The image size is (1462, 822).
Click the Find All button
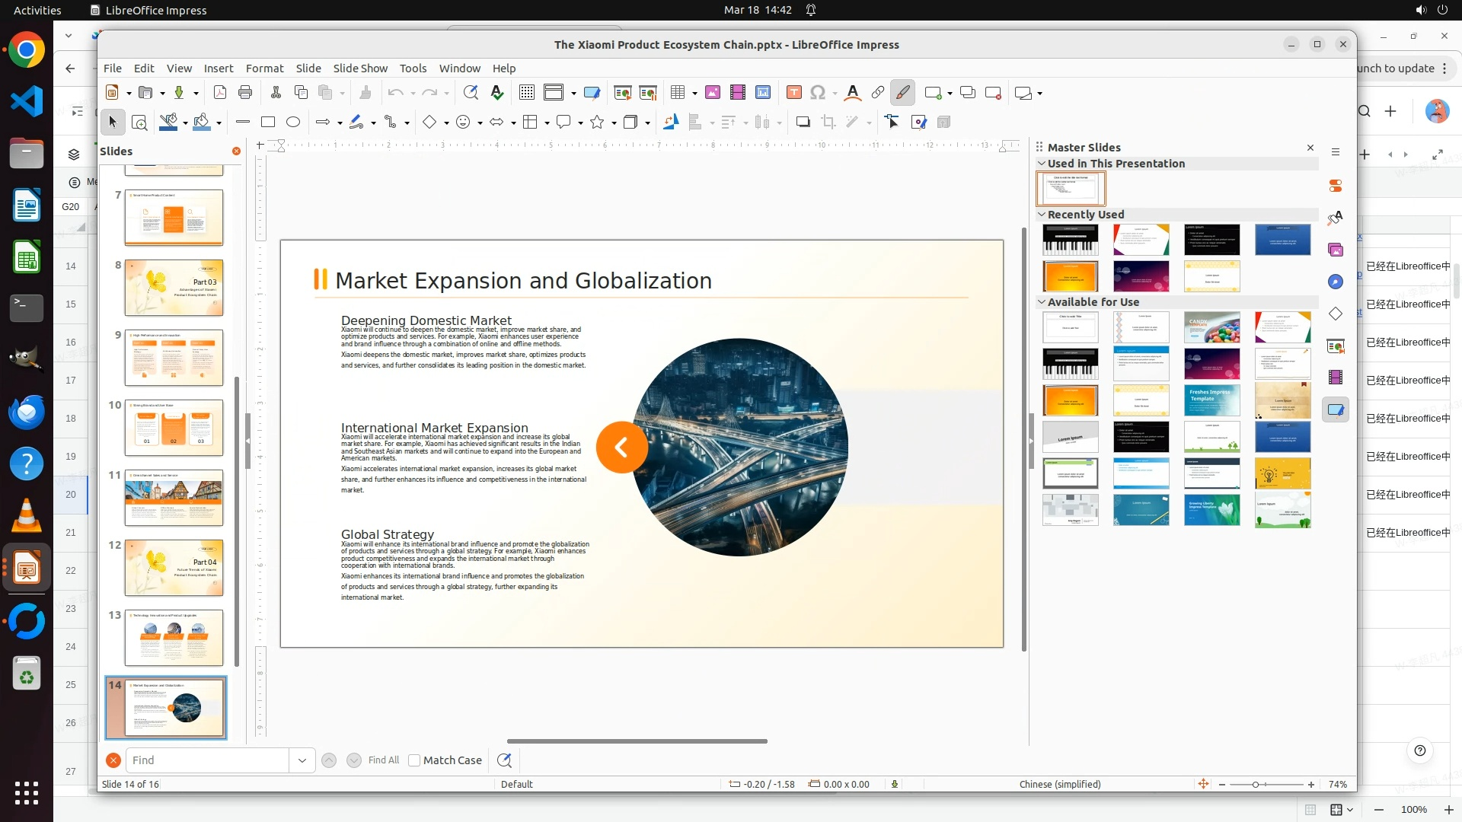[383, 760]
